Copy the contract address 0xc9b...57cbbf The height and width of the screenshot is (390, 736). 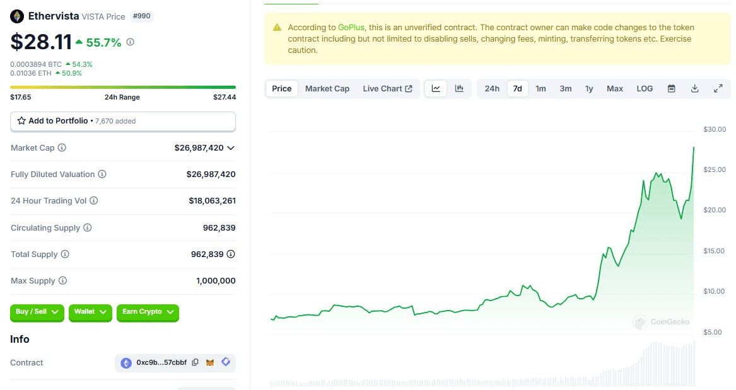pos(196,362)
